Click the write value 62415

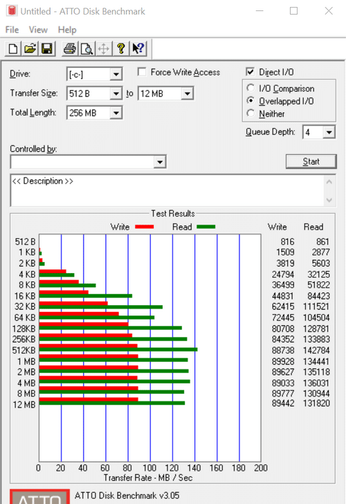click(x=283, y=306)
